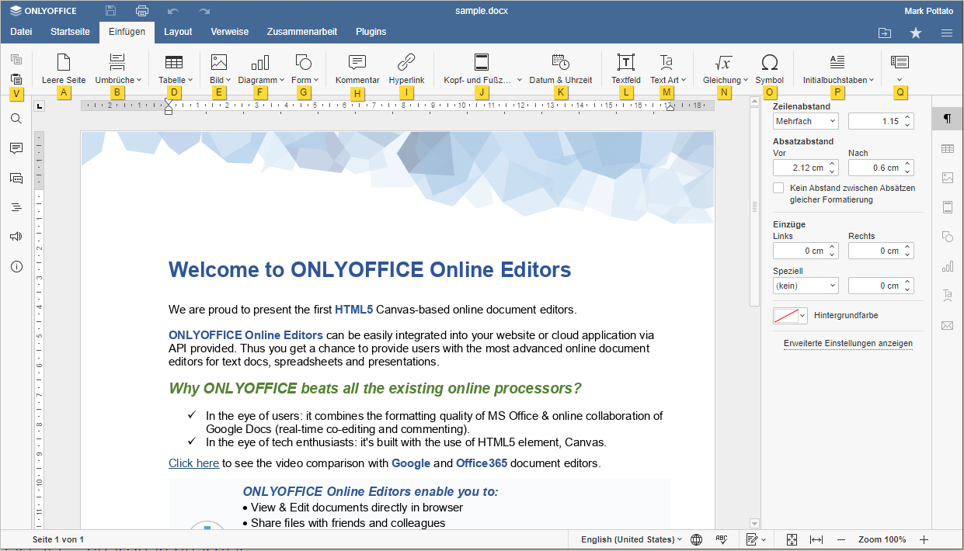Open the Tabelle insert dropdown
This screenshot has height=551, width=964.
click(x=176, y=69)
